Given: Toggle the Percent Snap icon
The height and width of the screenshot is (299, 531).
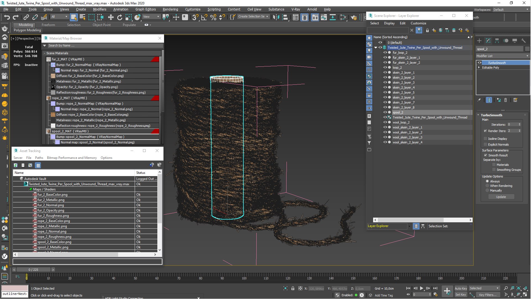Looking at the screenshot, I should click(x=213, y=17).
